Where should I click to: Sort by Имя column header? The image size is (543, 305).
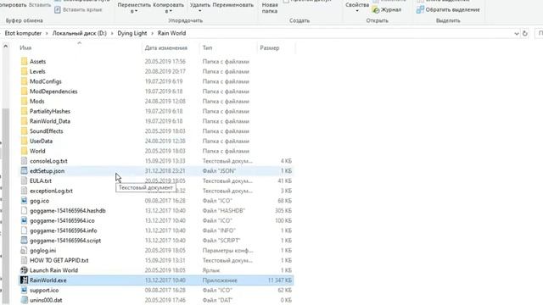point(25,48)
